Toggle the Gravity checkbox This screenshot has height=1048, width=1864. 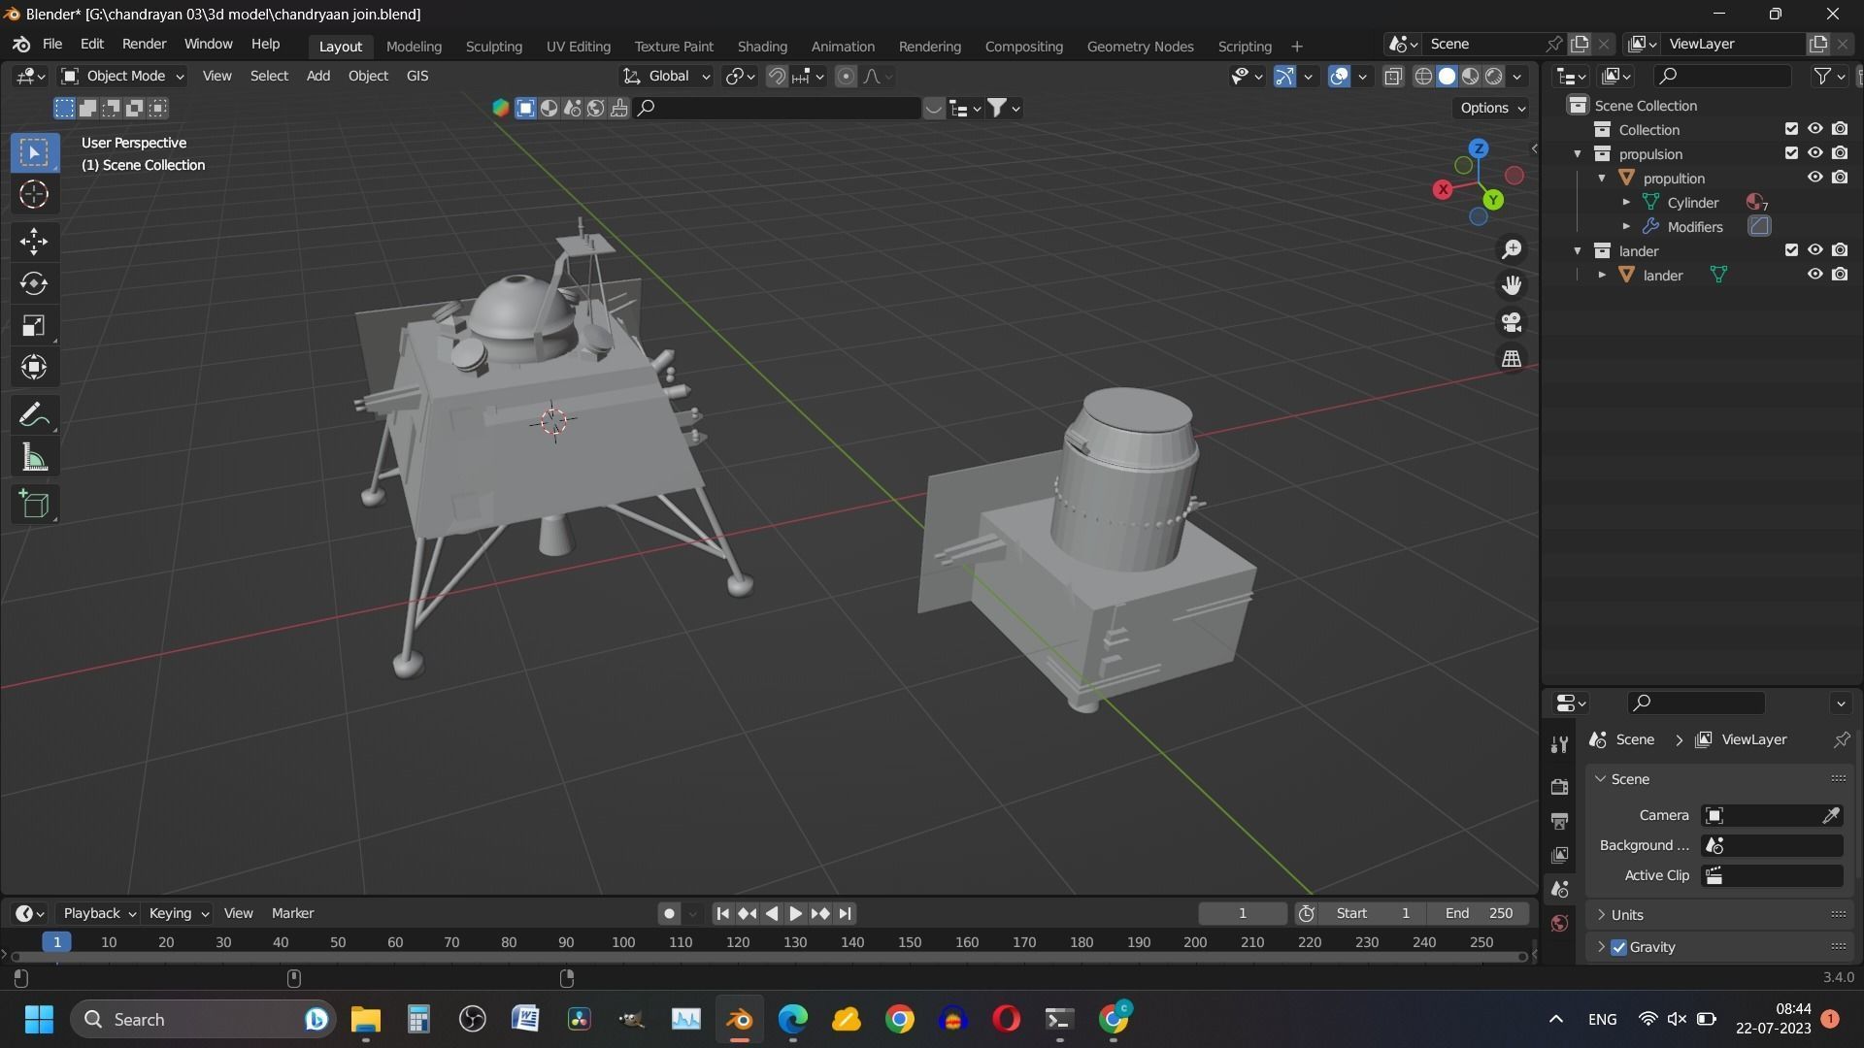coord(1618,947)
